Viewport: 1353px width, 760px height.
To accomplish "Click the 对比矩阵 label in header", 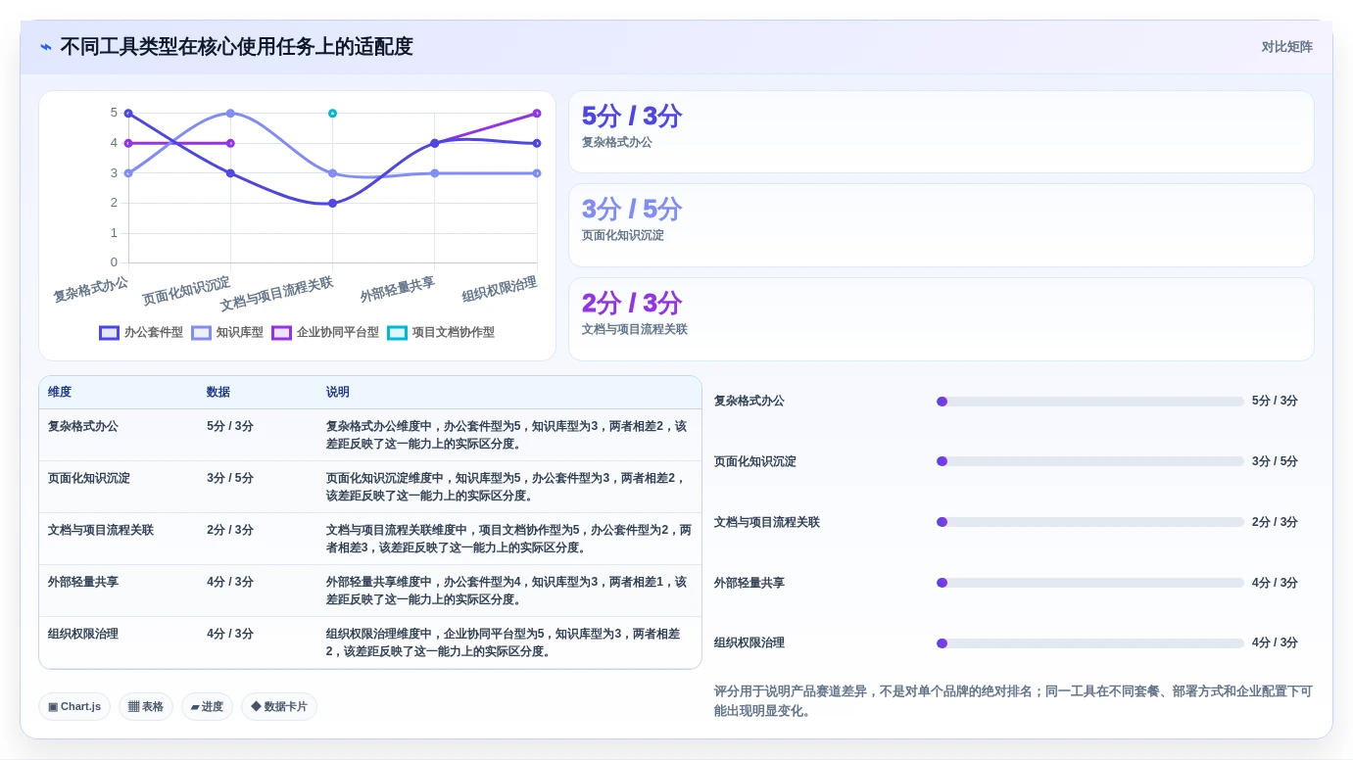I will coord(1286,47).
